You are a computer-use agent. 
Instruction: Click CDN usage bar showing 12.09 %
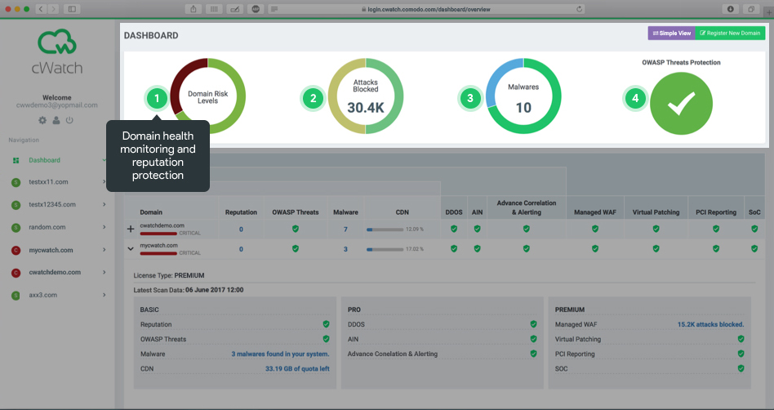385,230
